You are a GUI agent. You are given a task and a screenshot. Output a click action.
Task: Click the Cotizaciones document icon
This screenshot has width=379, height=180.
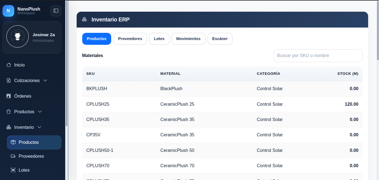pos(9,80)
